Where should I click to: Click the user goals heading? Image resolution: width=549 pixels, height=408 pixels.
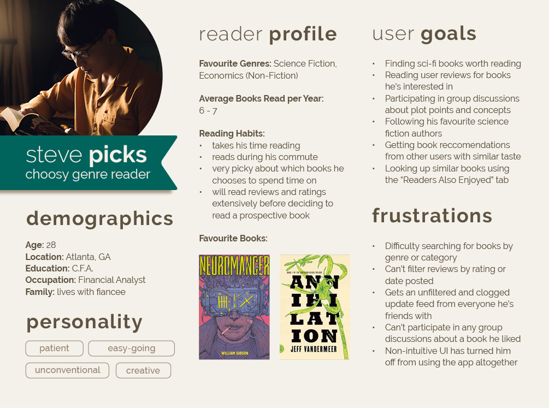[424, 34]
